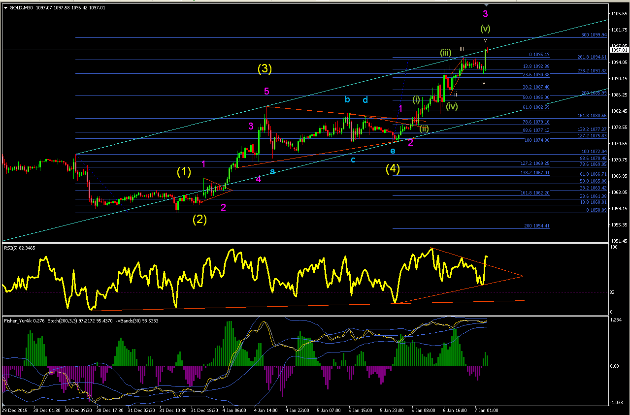Viewport: 630px width, 415px height.
Task: Click the Fibonacci level 23.6 1090.38
Action: coord(536,75)
